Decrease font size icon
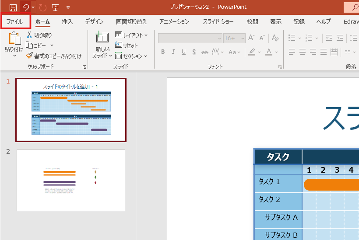The height and width of the screenshot is (240, 359). coord(262,38)
